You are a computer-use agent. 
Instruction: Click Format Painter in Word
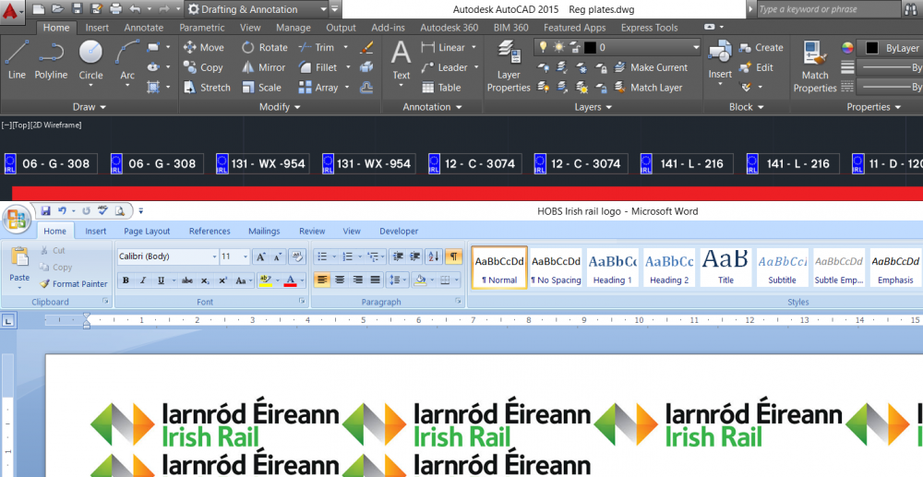74,284
